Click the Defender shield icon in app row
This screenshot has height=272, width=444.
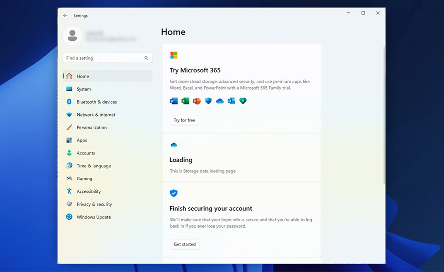(208, 101)
